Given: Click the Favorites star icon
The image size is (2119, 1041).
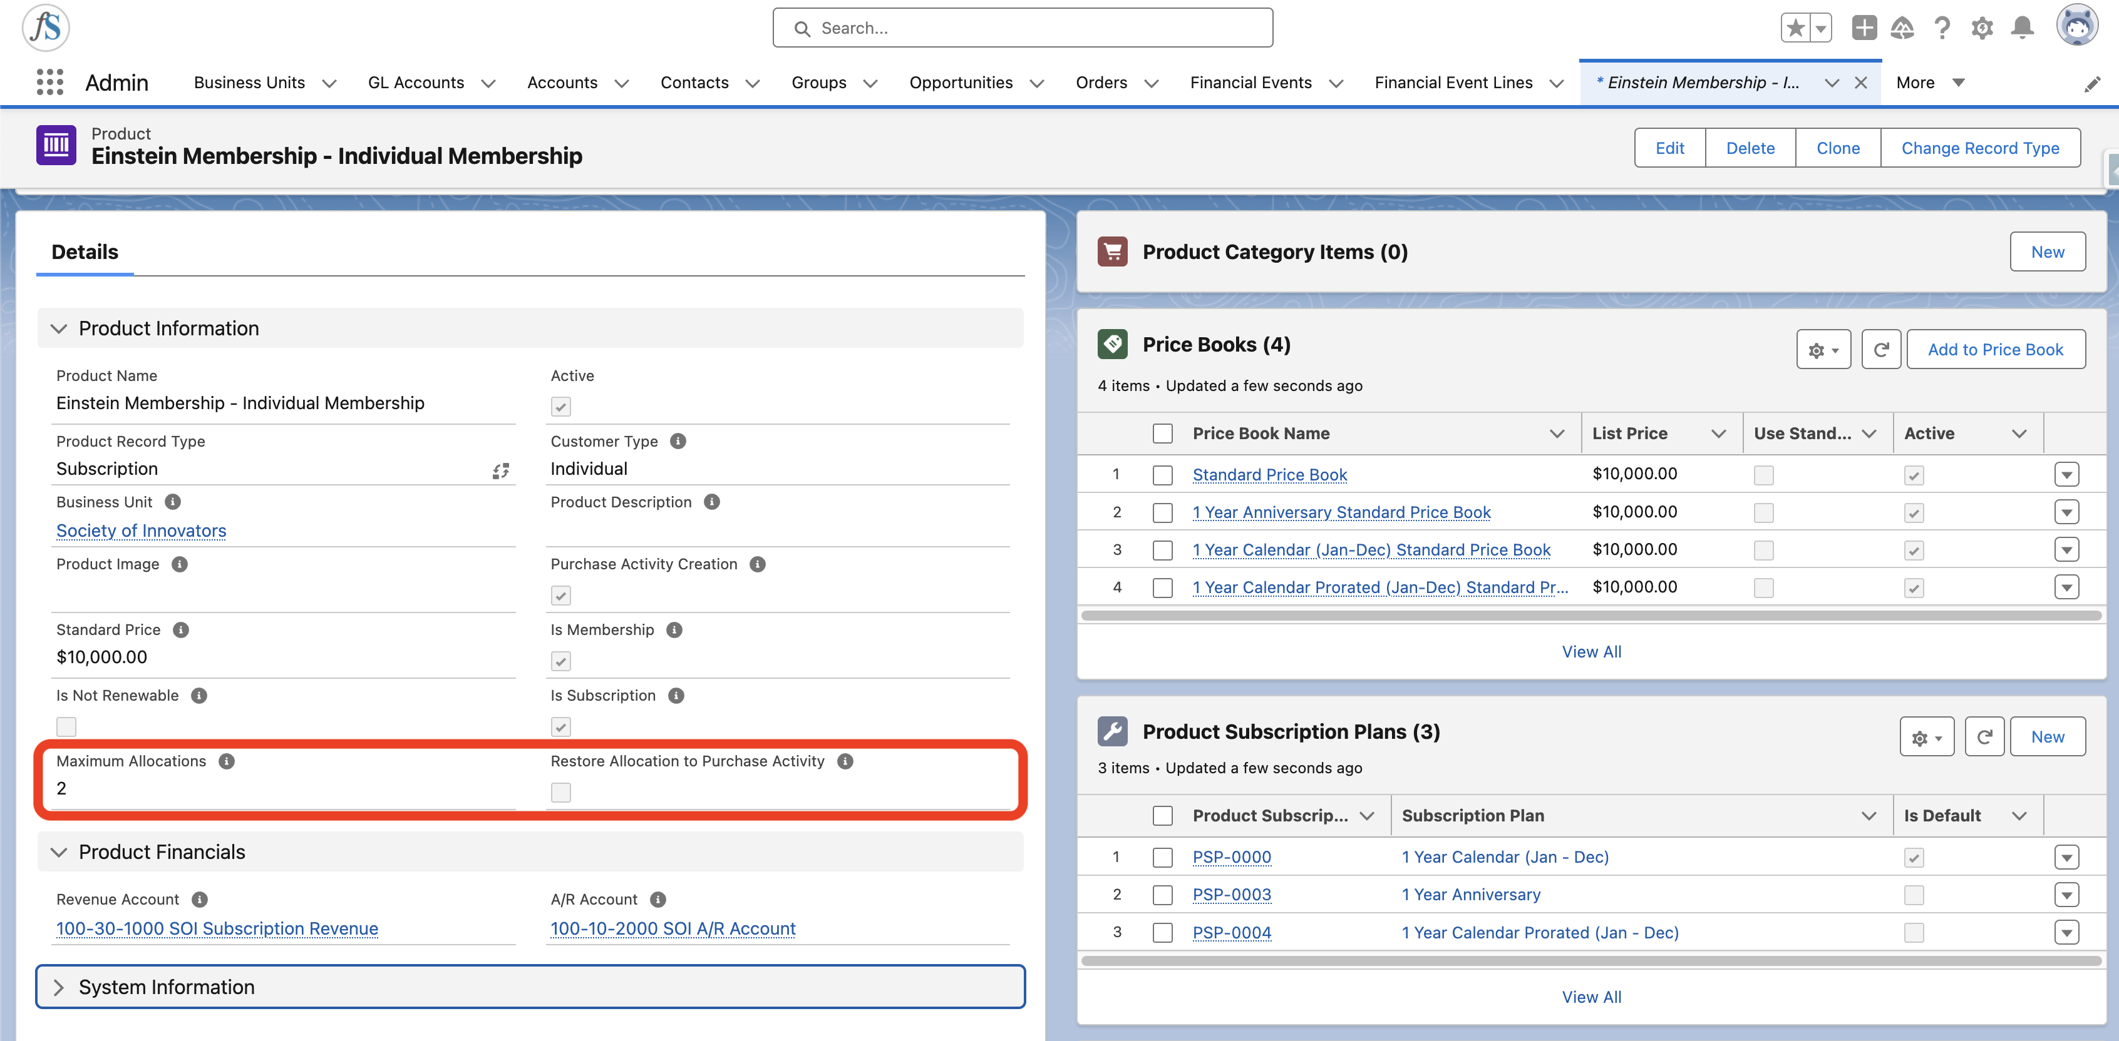Looking at the screenshot, I should point(1795,28).
